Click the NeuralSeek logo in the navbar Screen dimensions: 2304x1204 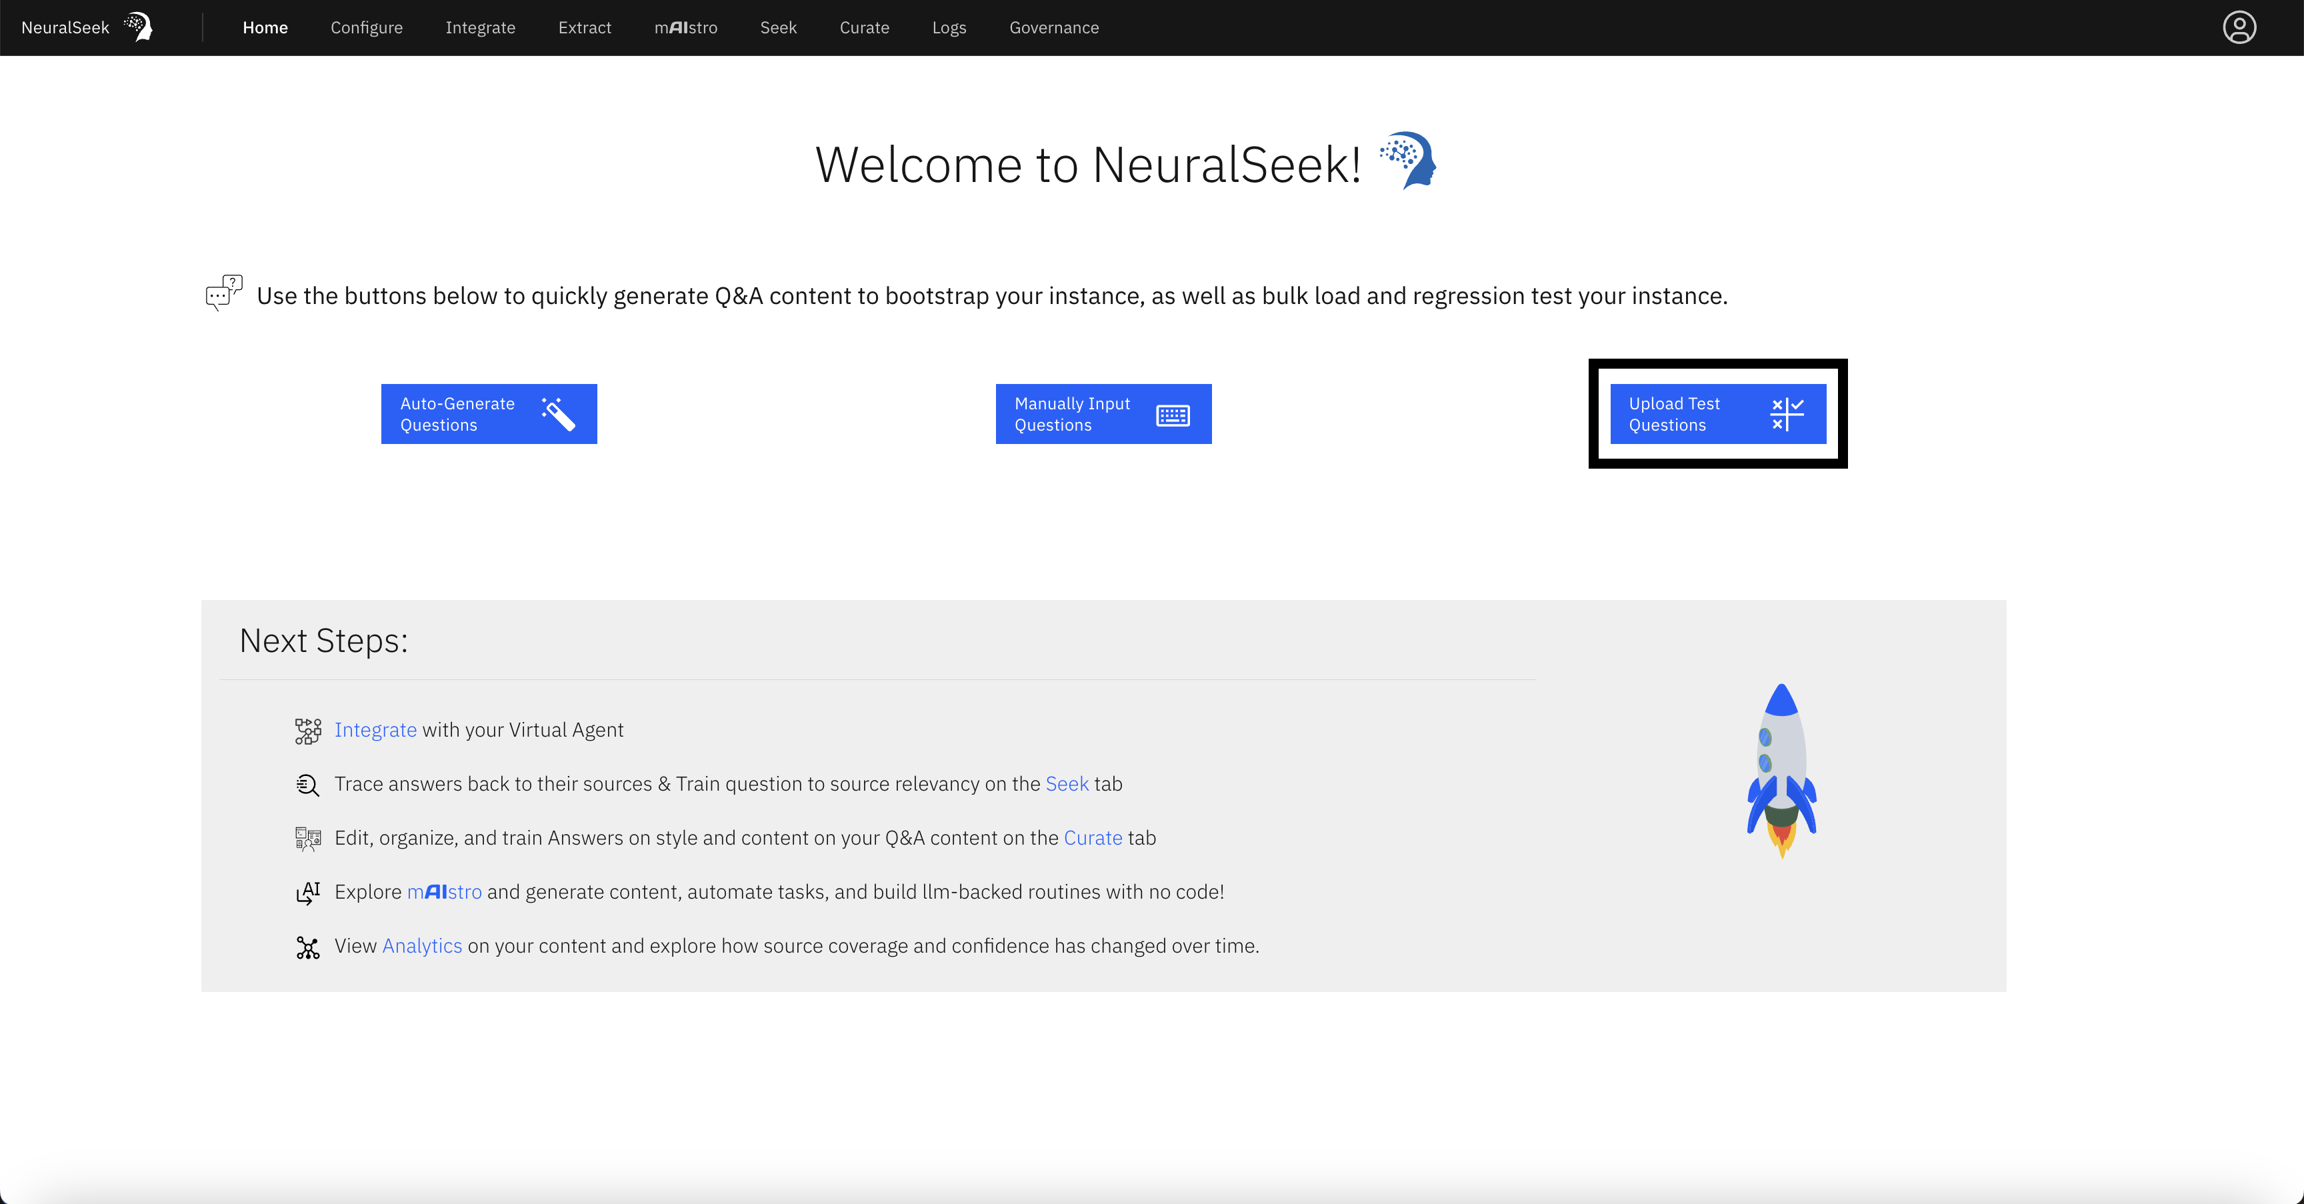pos(87,28)
